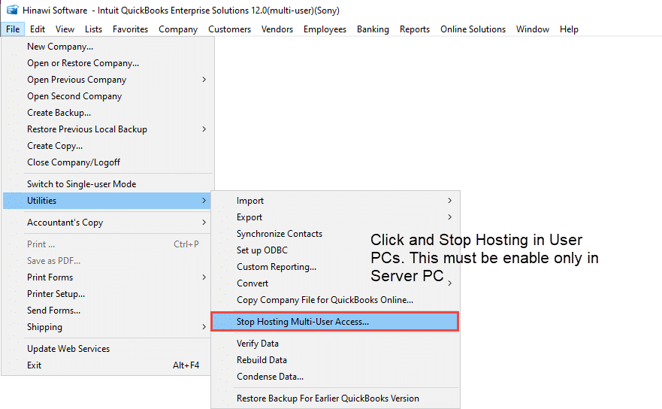Viewport: 662px width, 409px height.
Task: Expand the Utilities submenu
Action: (107, 200)
